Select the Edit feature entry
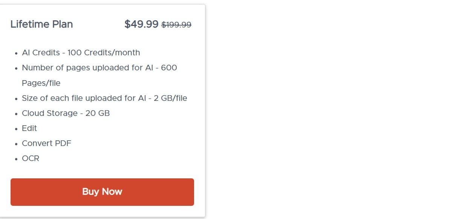 pyautogui.click(x=29, y=128)
